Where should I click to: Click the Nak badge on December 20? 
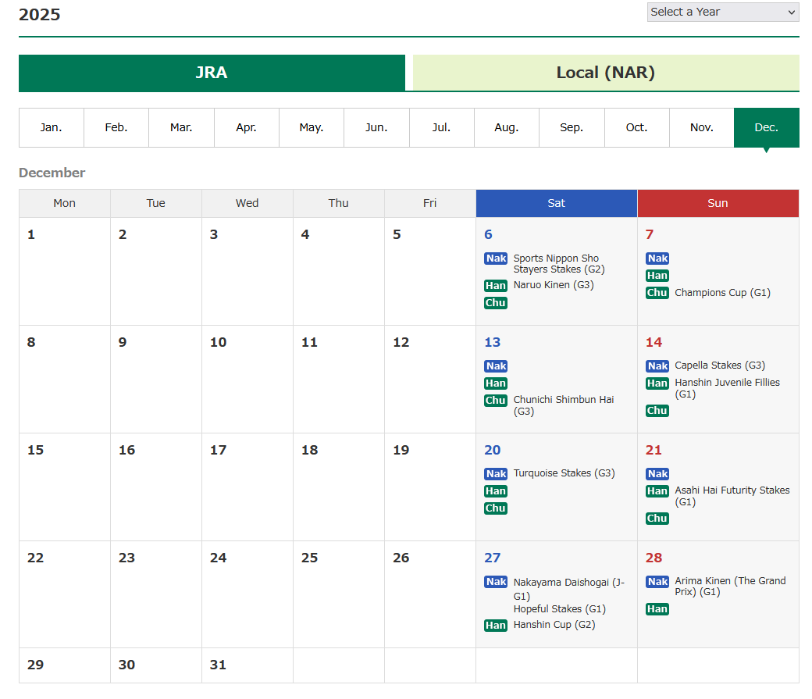[x=496, y=474]
